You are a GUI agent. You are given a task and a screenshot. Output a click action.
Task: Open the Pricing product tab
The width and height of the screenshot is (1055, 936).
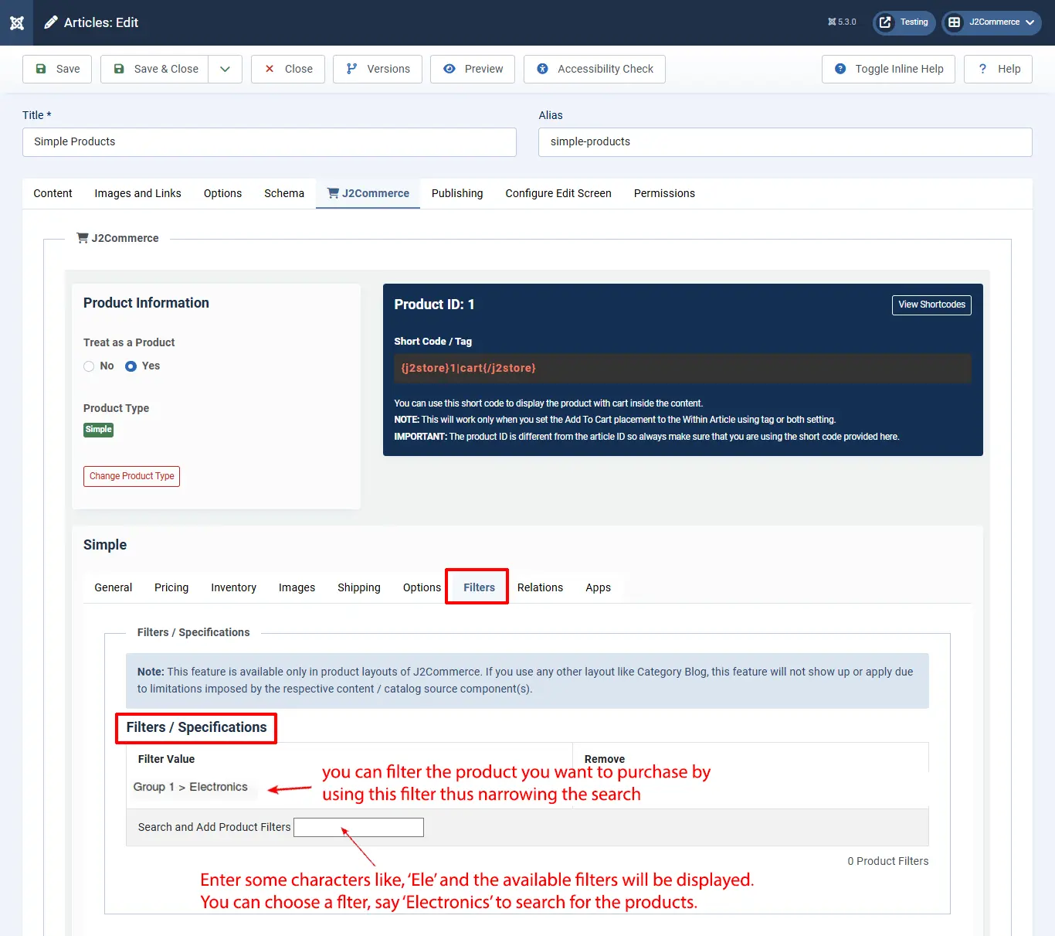pyautogui.click(x=171, y=587)
